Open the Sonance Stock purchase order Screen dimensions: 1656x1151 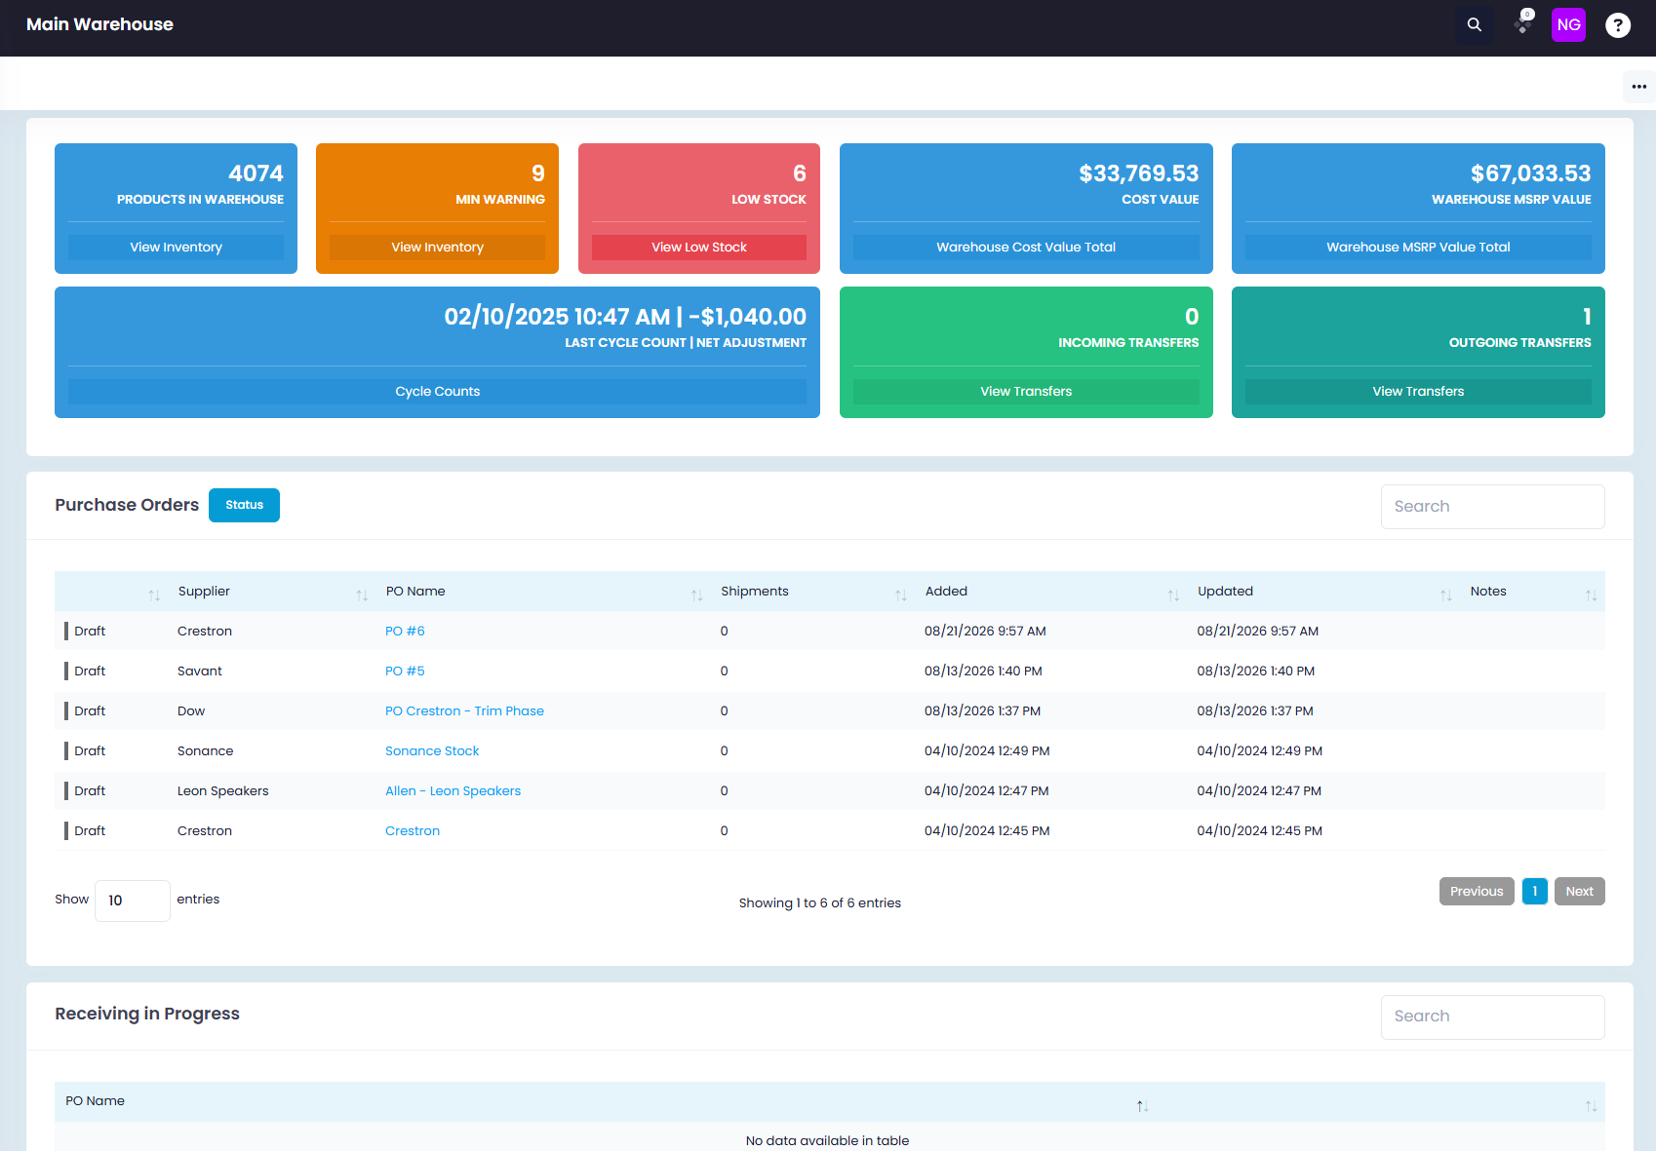(x=432, y=751)
